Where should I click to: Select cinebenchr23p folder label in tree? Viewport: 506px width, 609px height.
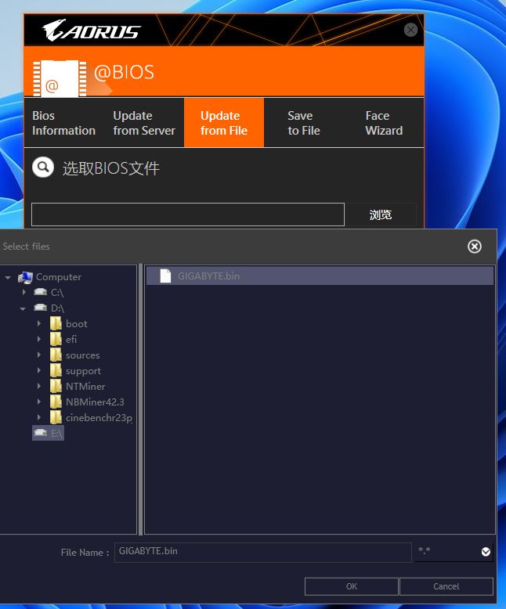coord(99,418)
